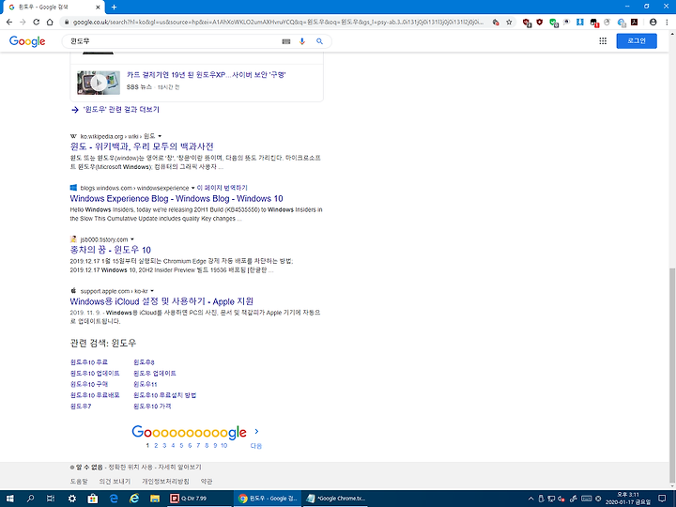The height and width of the screenshot is (507, 676).
Task: Click the page vertical scrollbar thumb
Action: pos(672,375)
